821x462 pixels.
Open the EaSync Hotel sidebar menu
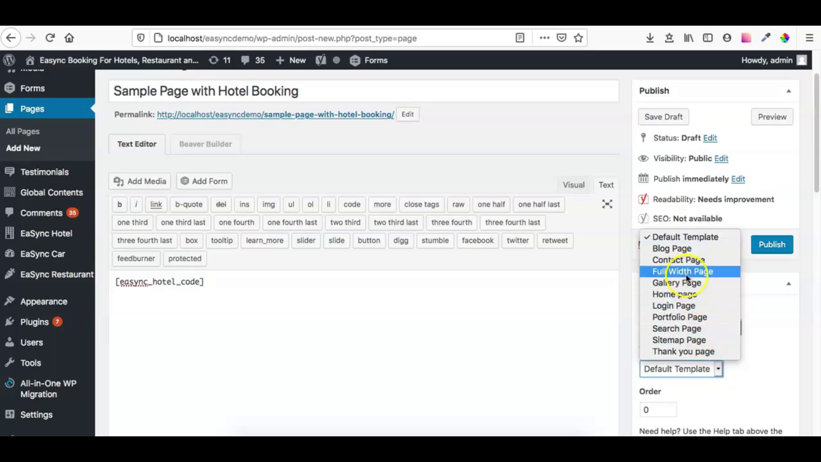[x=46, y=233]
